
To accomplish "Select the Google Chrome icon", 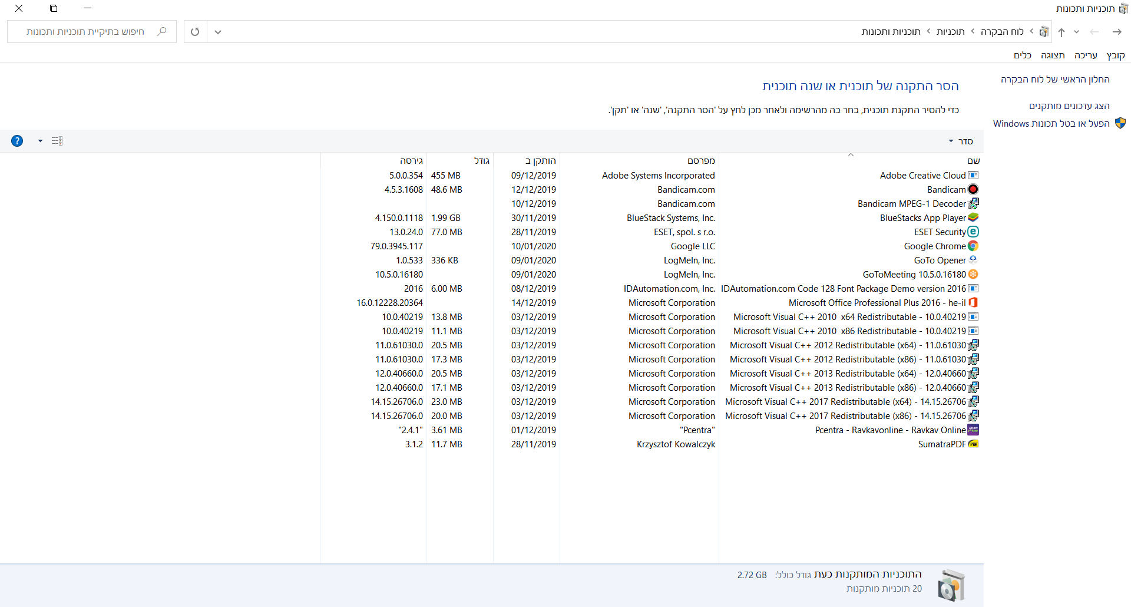I will click(973, 246).
